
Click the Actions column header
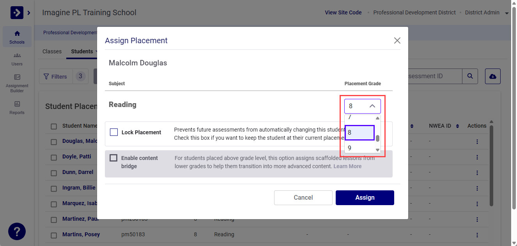click(x=477, y=126)
